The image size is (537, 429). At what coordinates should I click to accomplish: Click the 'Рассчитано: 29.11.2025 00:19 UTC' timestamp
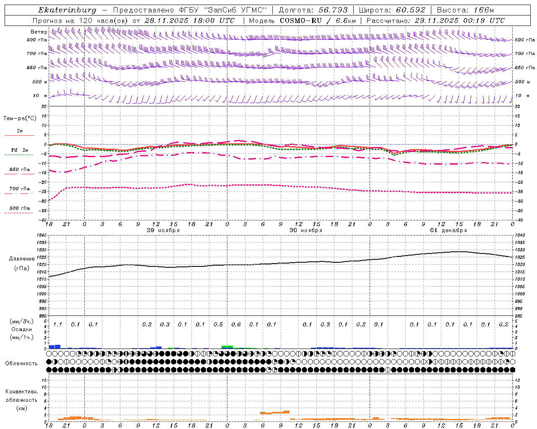[435, 21]
